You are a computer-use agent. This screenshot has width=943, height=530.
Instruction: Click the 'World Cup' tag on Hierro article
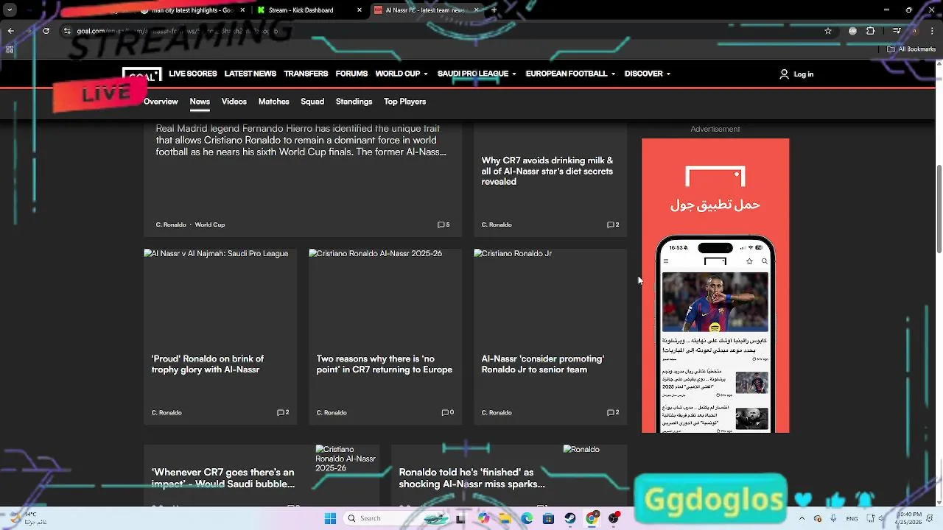[x=210, y=225]
